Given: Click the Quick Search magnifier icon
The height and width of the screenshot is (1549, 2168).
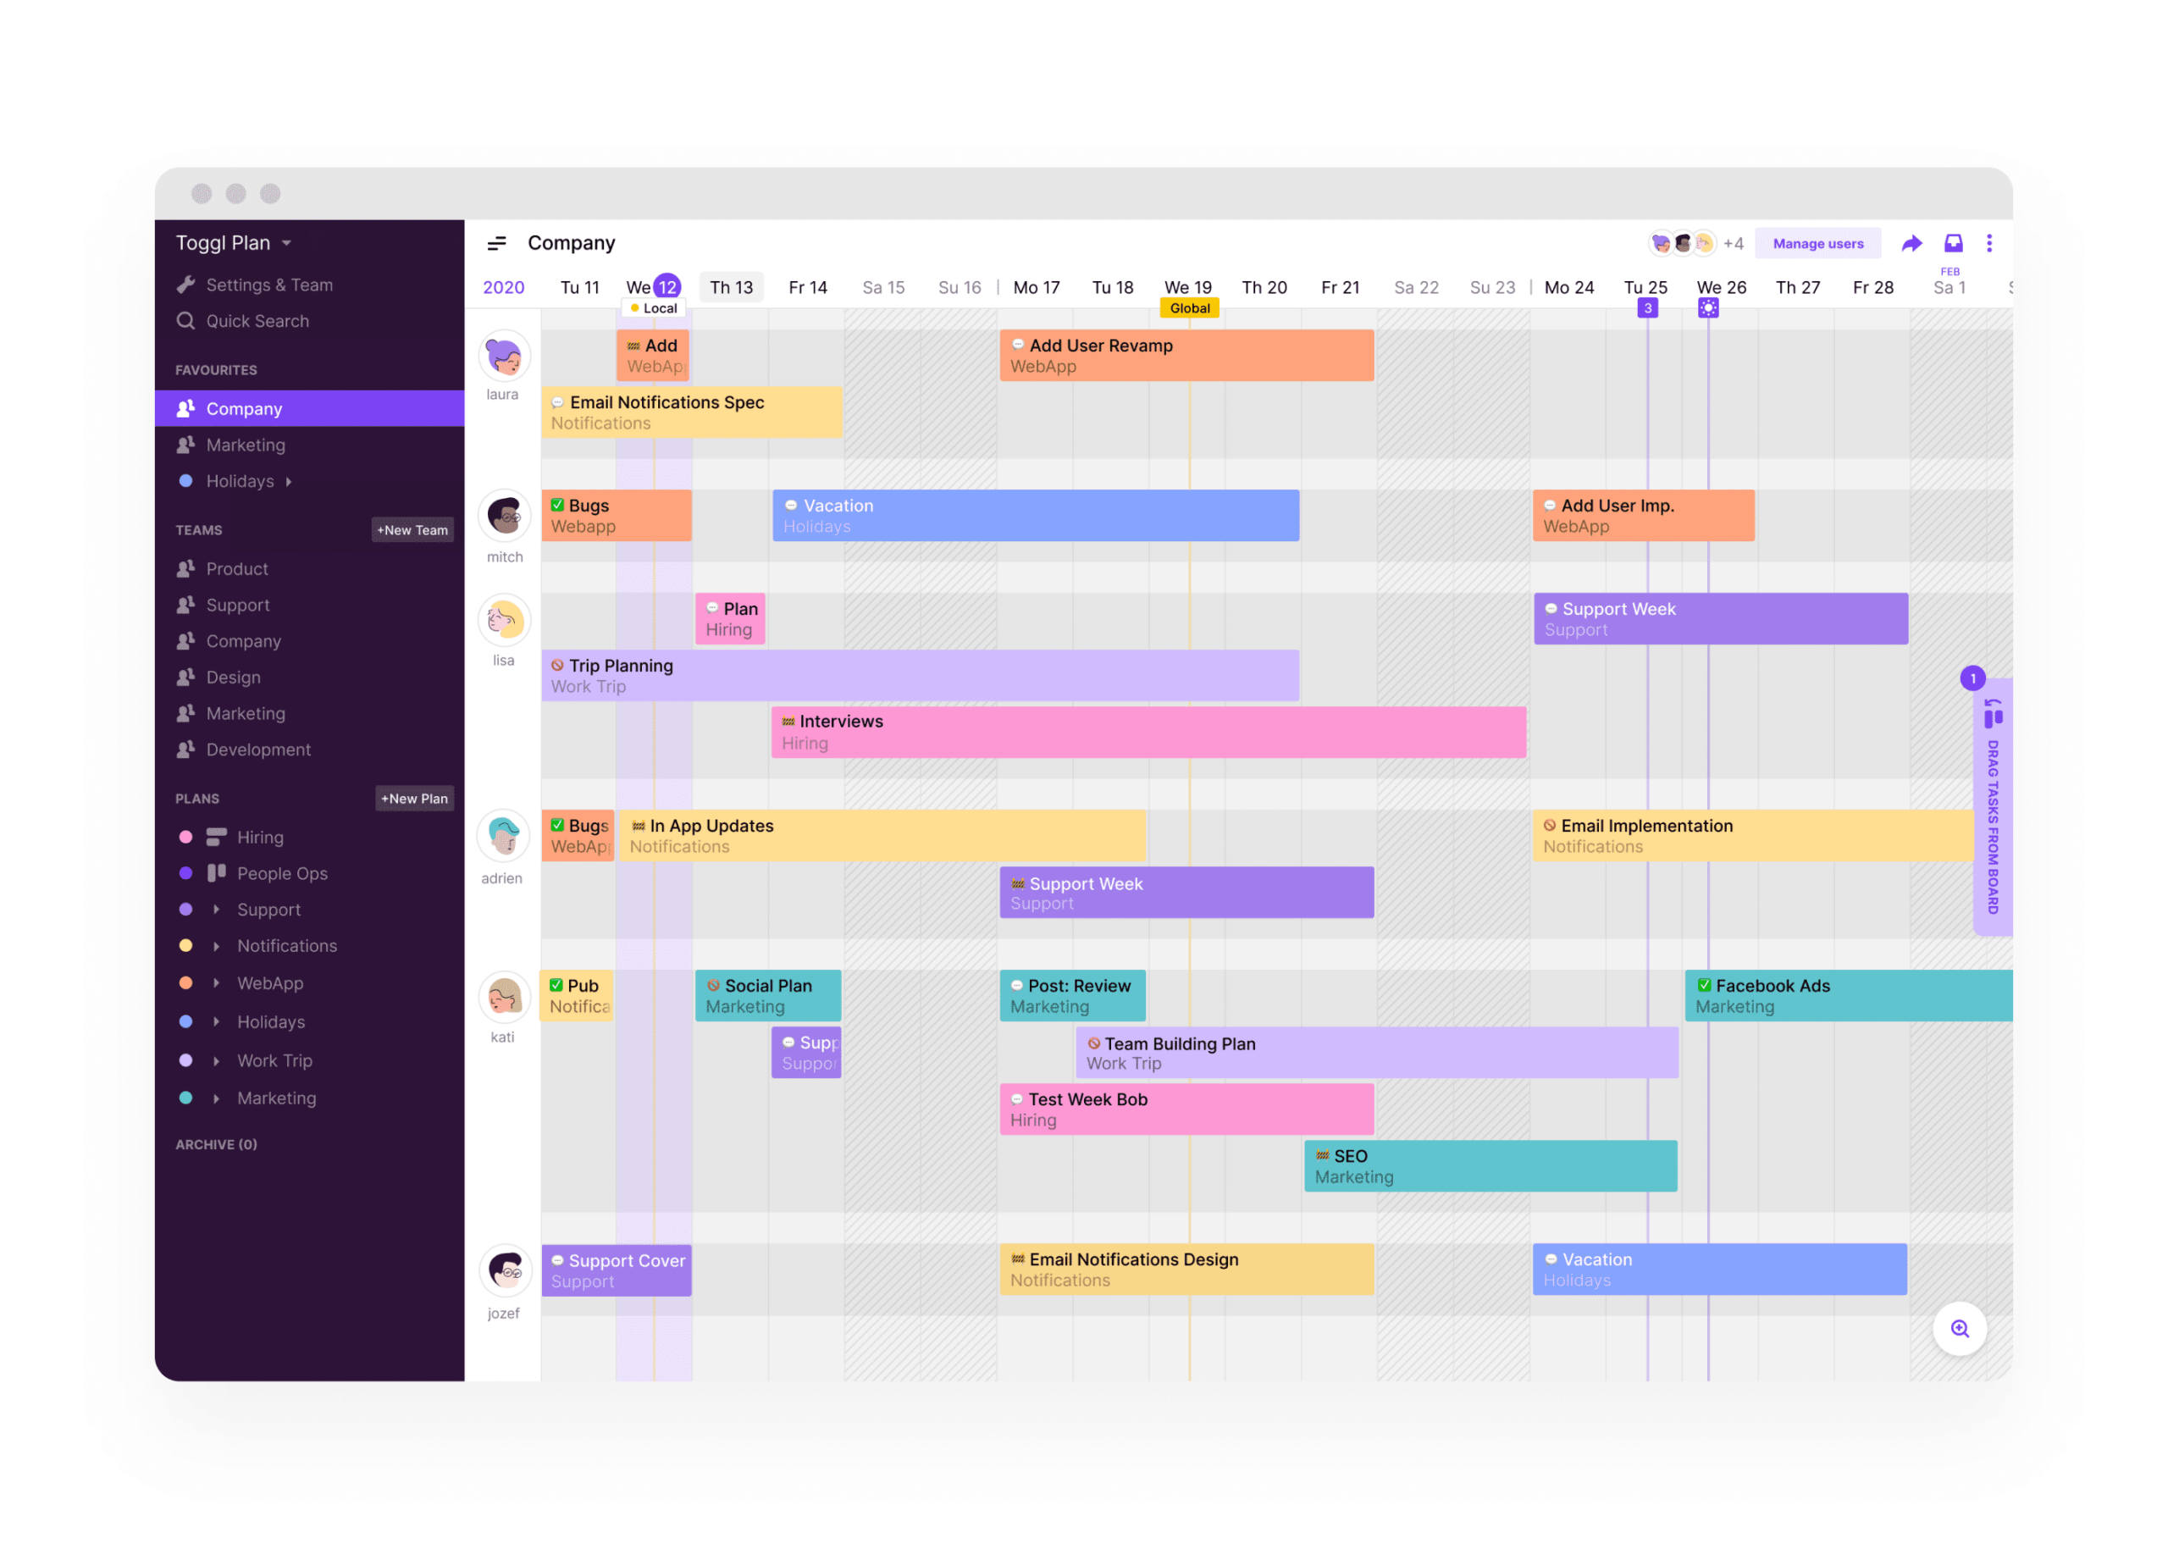Looking at the screenshot, I should [x=186, y=318].
